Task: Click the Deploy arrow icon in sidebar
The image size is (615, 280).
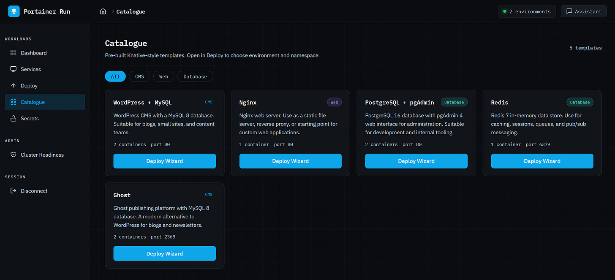Action: [x=14, y=86]
